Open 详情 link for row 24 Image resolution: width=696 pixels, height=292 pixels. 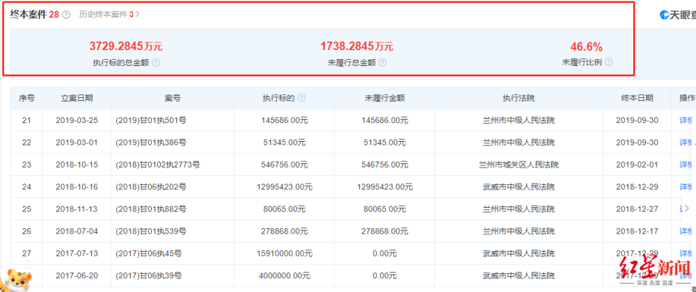(x=687, y=186)
